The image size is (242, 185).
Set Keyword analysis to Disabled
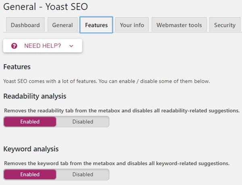pyautogui.click(x=83, y=175)
